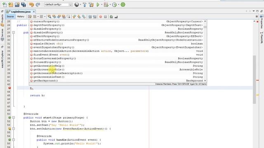This screenshot has height=148, width=264.
Task: Choose focusedProperty() from completion list
Action: 116,62
